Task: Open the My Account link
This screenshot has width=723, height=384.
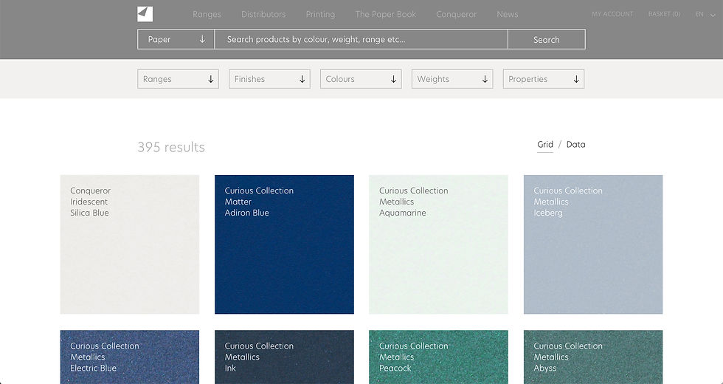Action: click(x=612, y=14)
